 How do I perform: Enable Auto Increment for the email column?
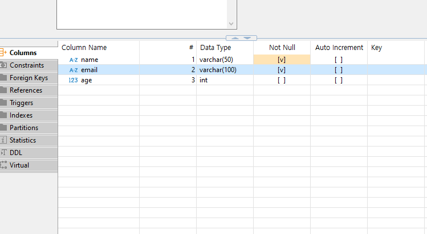(339, 70)
